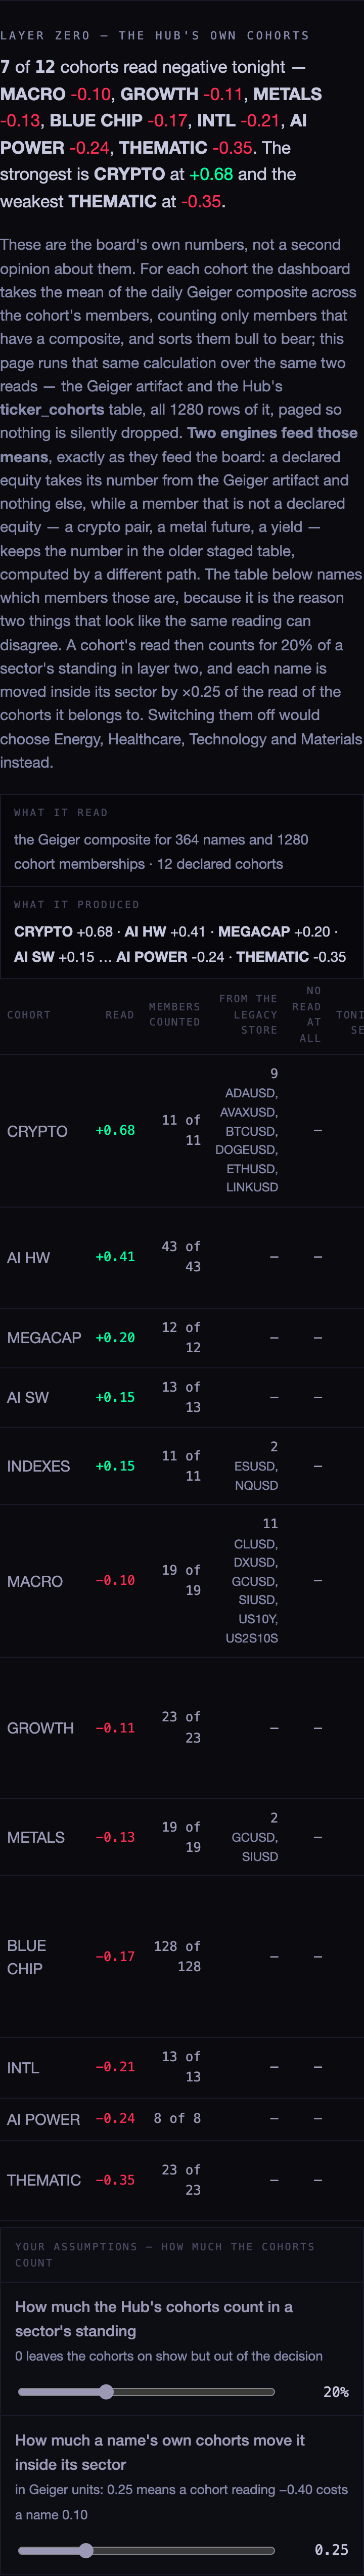This screenshot has height=2576, width=364.
Task: Click the ticker_cohorts table name
Action: (52, 409)
